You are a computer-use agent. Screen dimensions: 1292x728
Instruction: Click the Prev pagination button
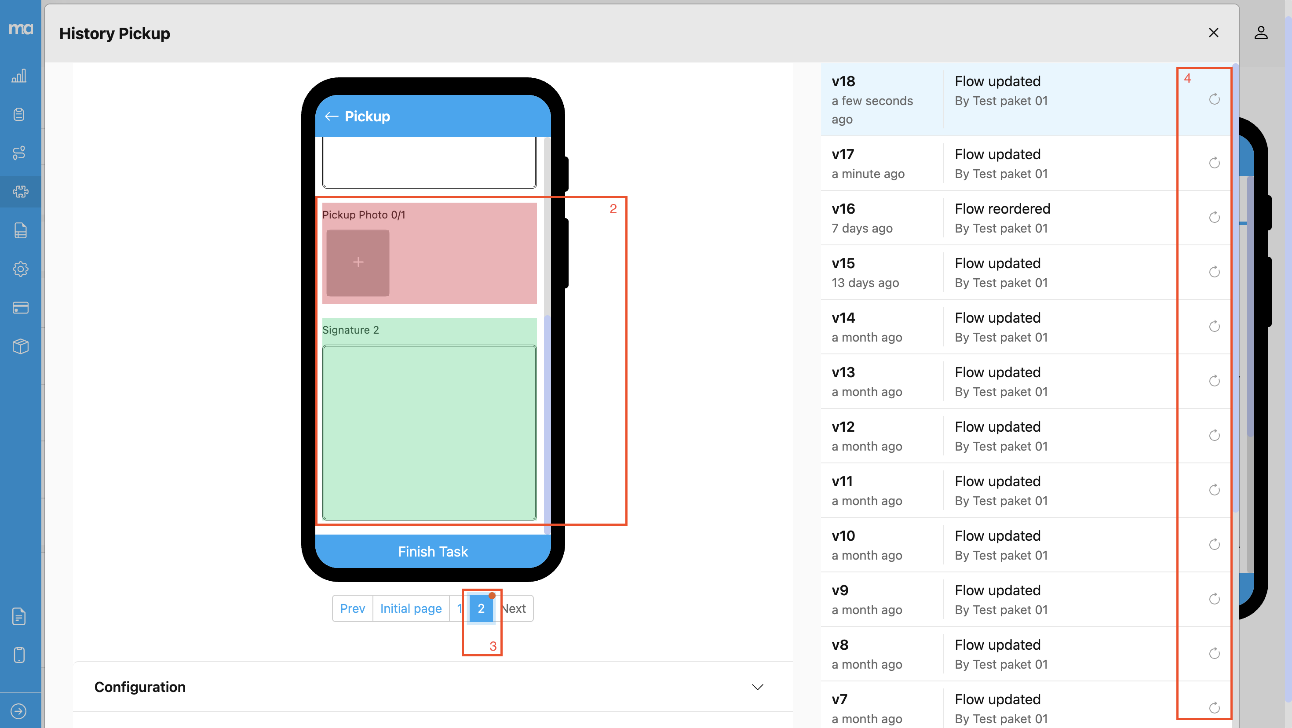pyautogui.click(x=352, y=609)
